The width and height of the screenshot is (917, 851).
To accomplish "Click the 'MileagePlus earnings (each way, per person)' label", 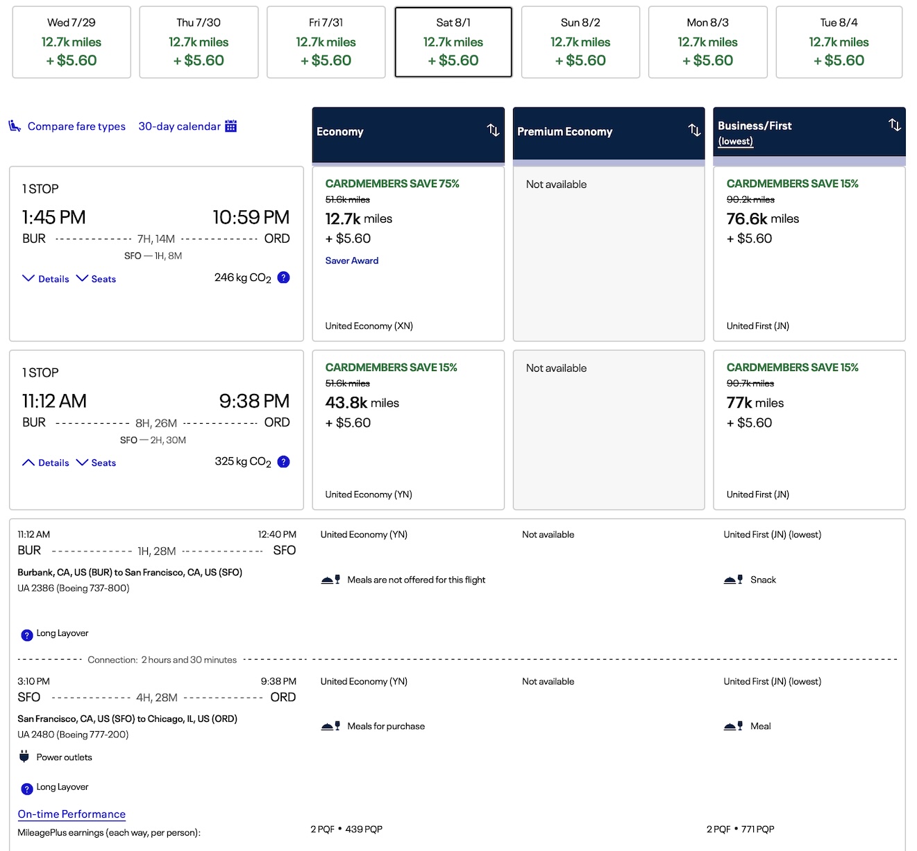I will 109,832.
